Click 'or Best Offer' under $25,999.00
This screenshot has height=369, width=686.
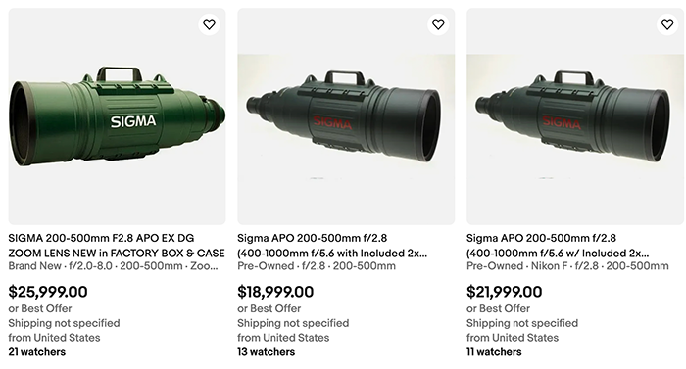point(40,308)
